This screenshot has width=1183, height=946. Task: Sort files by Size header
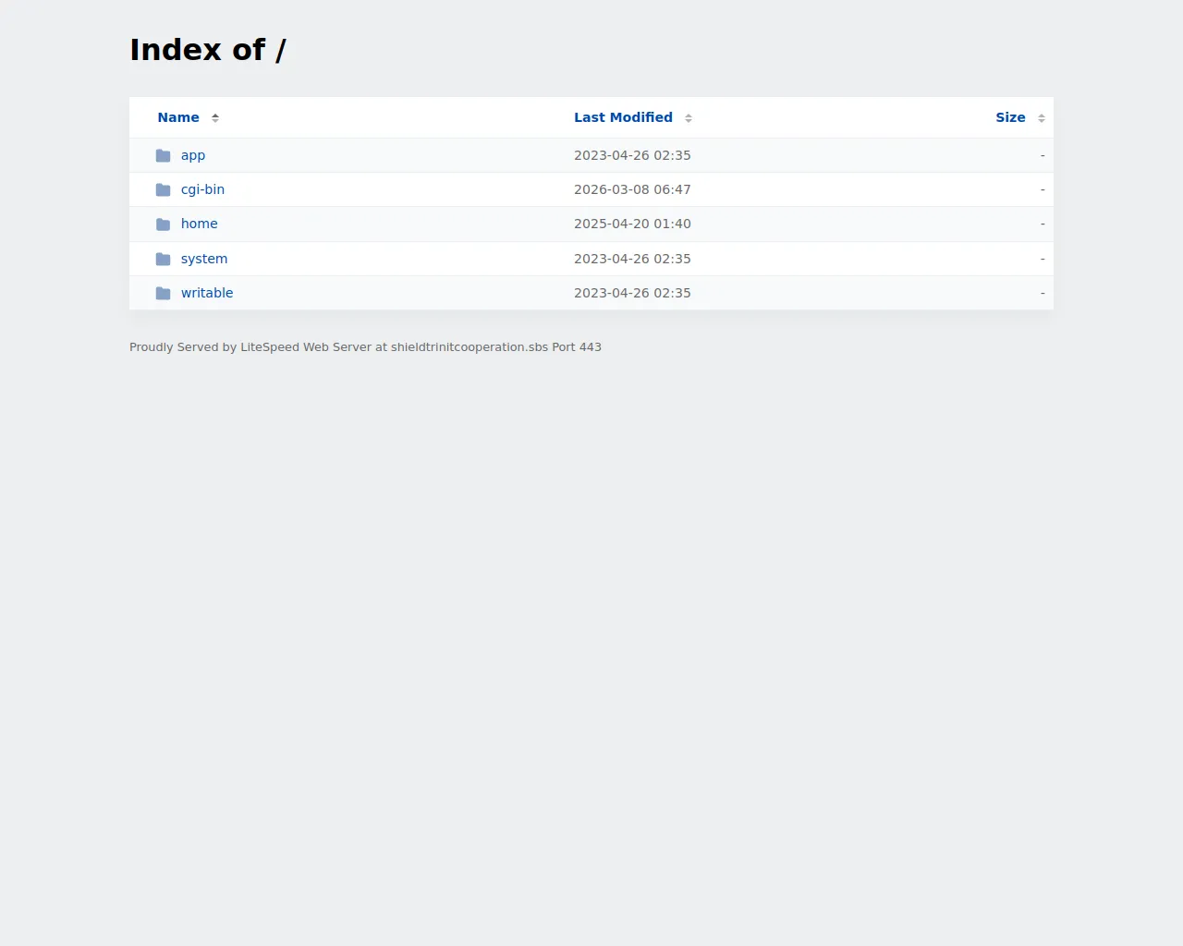coord(1010,117)
